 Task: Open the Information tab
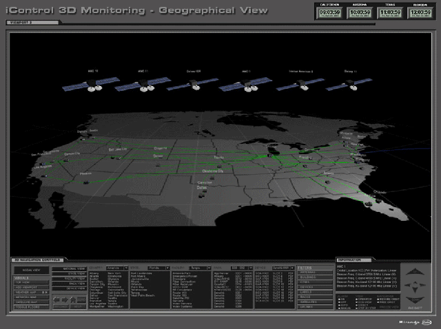pos(353,260)
